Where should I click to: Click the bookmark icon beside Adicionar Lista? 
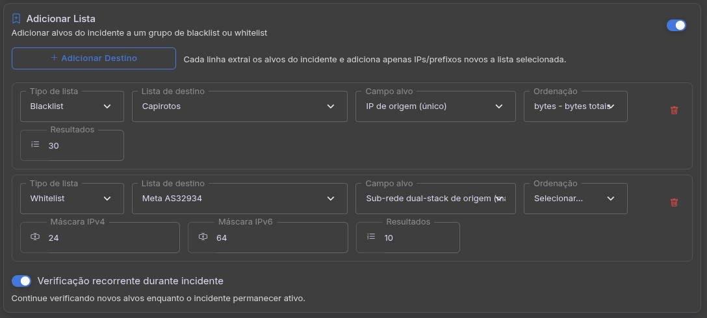click(x=17, y=19)
